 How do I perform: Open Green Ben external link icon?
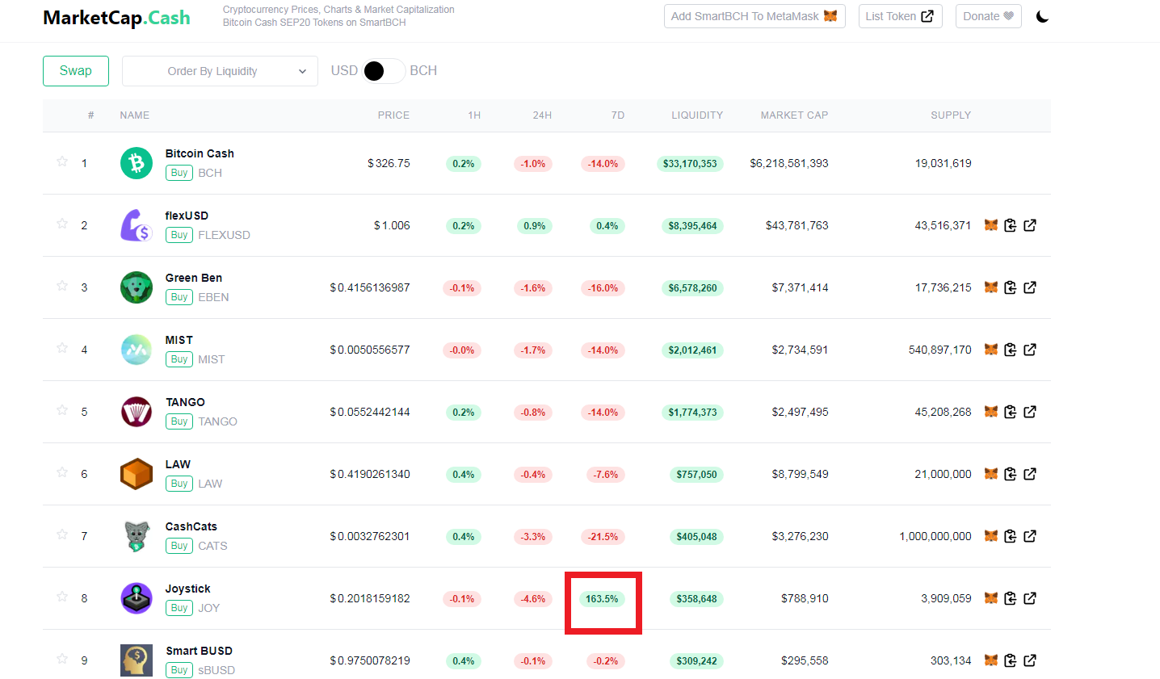(x=1030, y=287)
